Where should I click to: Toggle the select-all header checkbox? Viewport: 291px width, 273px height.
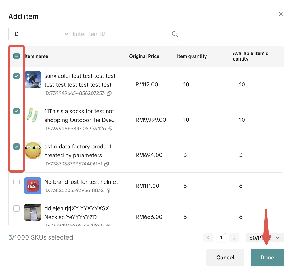[16, 56]
